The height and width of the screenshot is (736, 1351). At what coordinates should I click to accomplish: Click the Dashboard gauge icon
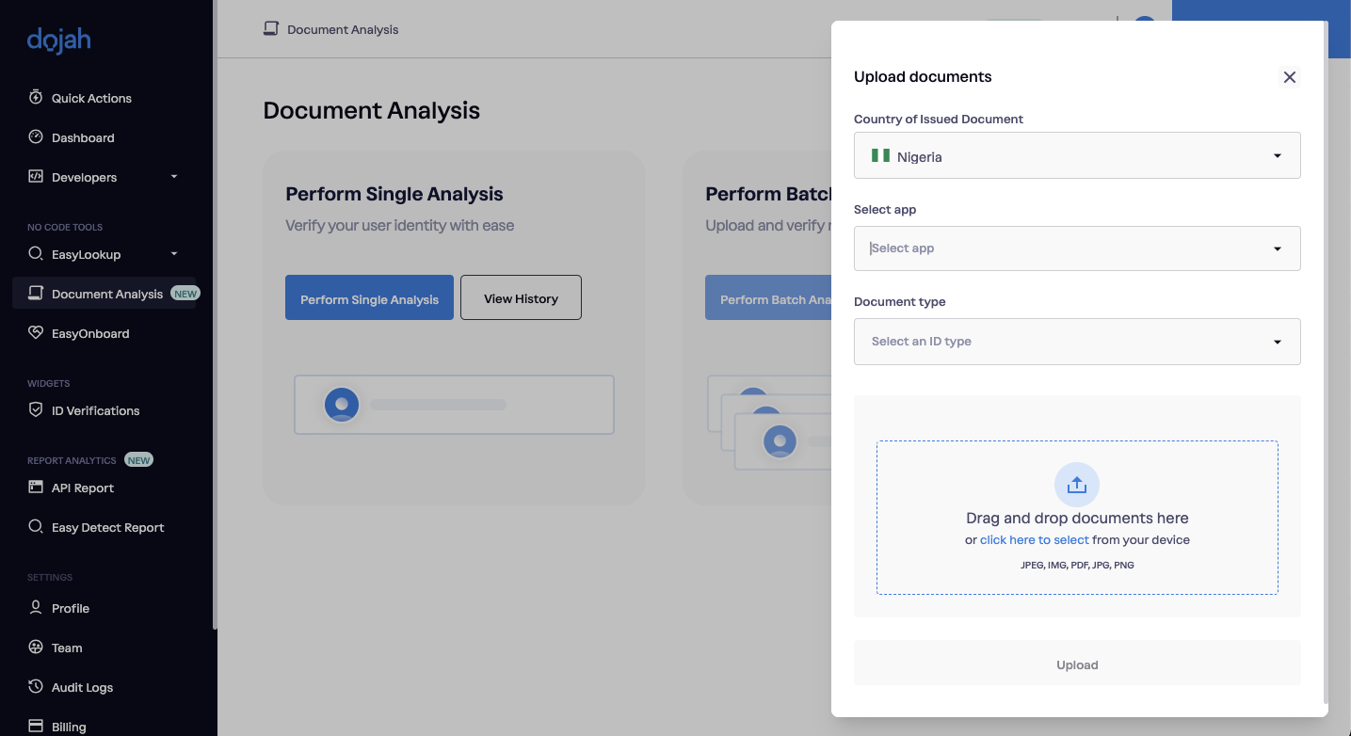point(36,136)
